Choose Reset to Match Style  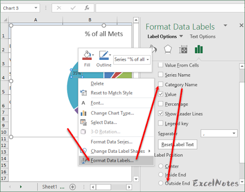coord(111,93)
